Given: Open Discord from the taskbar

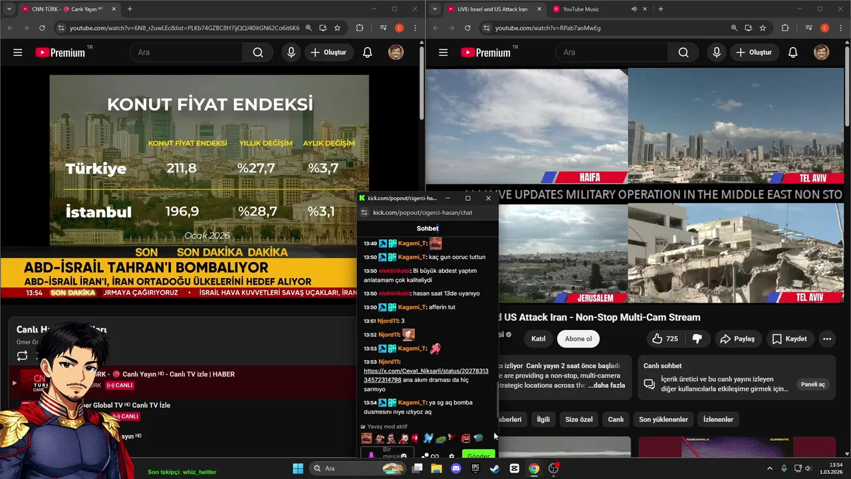Looking at the screenshot, I should [455, 468].
